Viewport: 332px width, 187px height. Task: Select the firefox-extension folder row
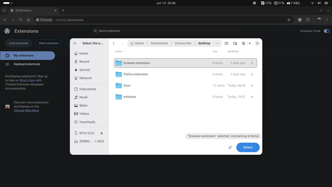tap(185, 74)
